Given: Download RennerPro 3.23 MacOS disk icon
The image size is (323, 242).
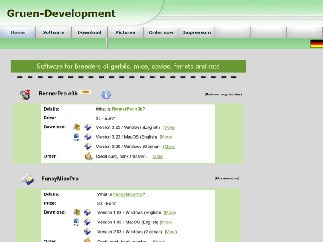Looking at the screenshot, I should 88,137.
